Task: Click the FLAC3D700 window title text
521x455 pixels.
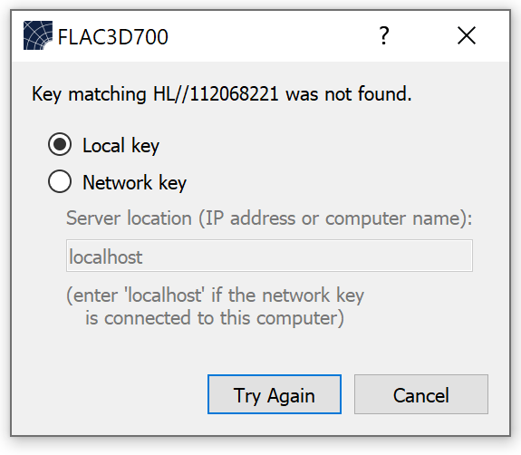Action: tap(113, 36)
